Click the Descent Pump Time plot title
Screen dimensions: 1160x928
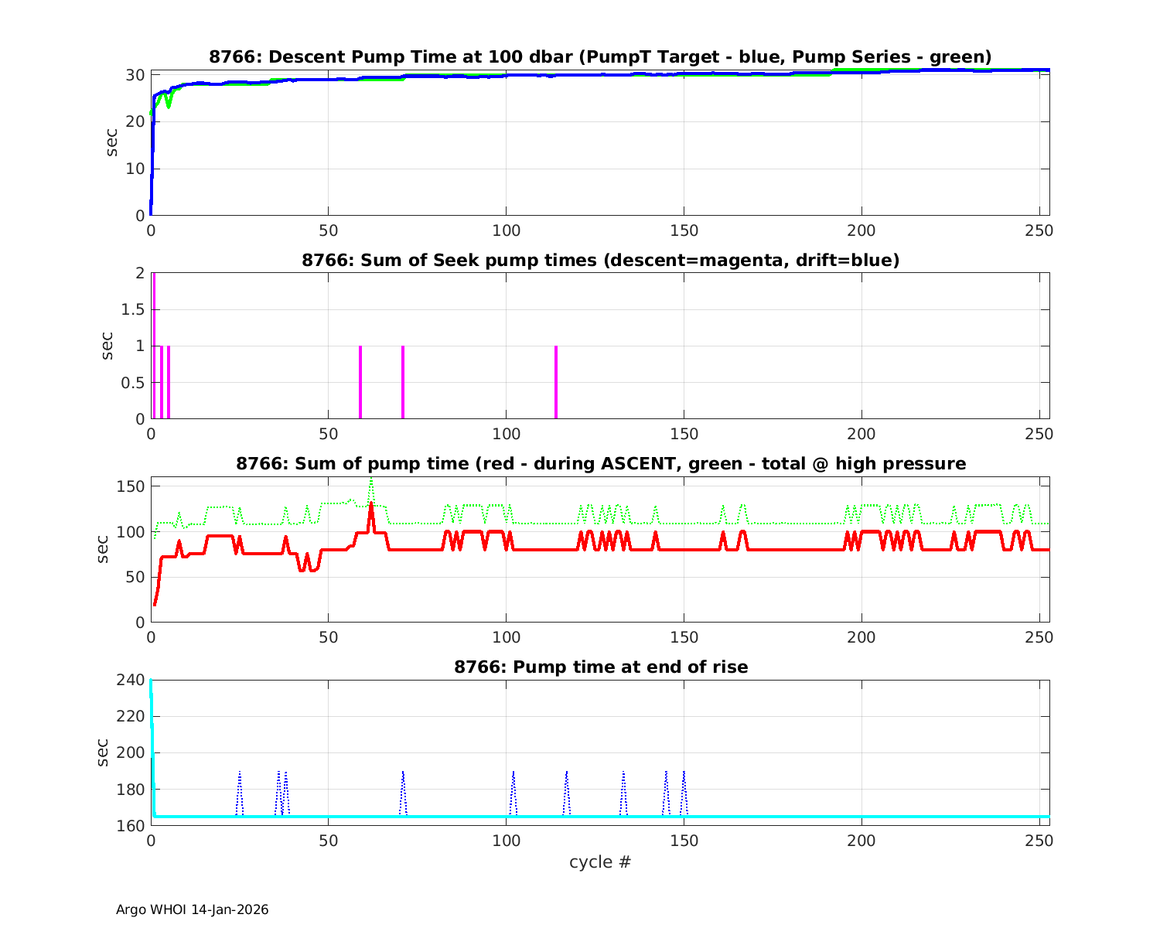[600, 57]
